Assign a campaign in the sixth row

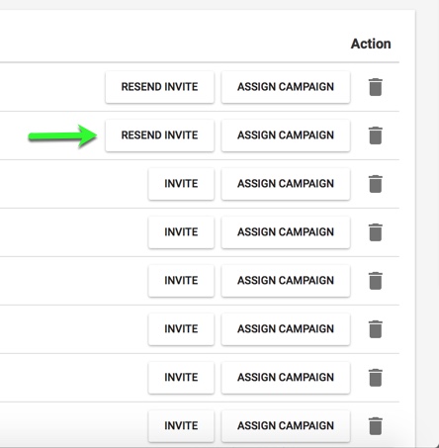coord(286,329)
